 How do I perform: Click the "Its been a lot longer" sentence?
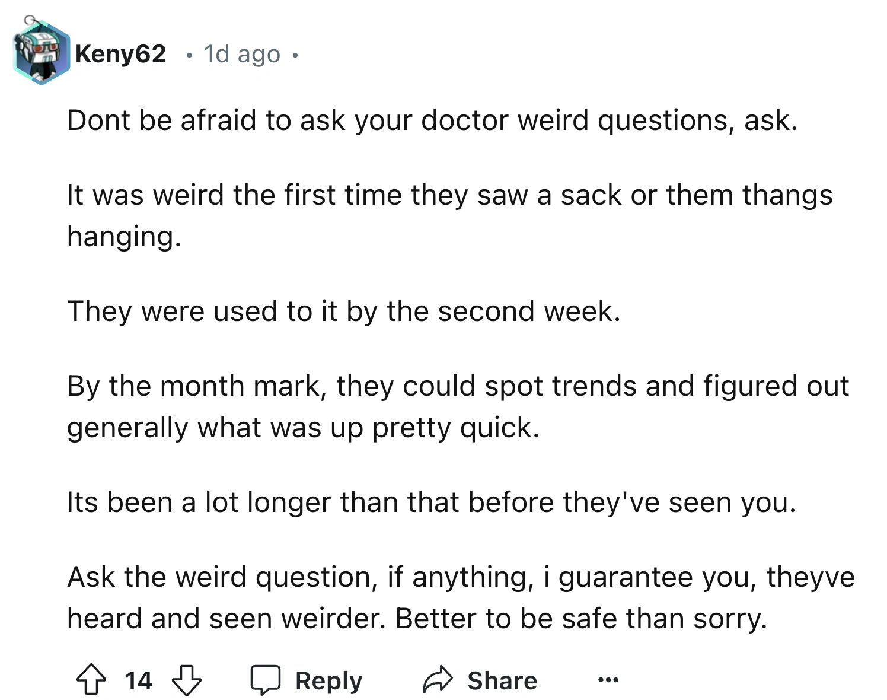click(431, 502)
